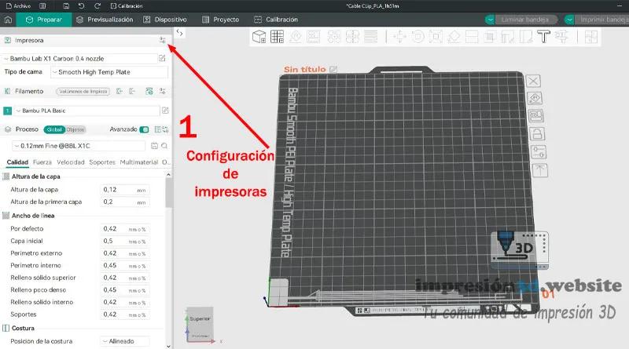The width and height of the screenshot is (629, 349).
Task: Remove the plate with X icon
Action: (534, 81)
